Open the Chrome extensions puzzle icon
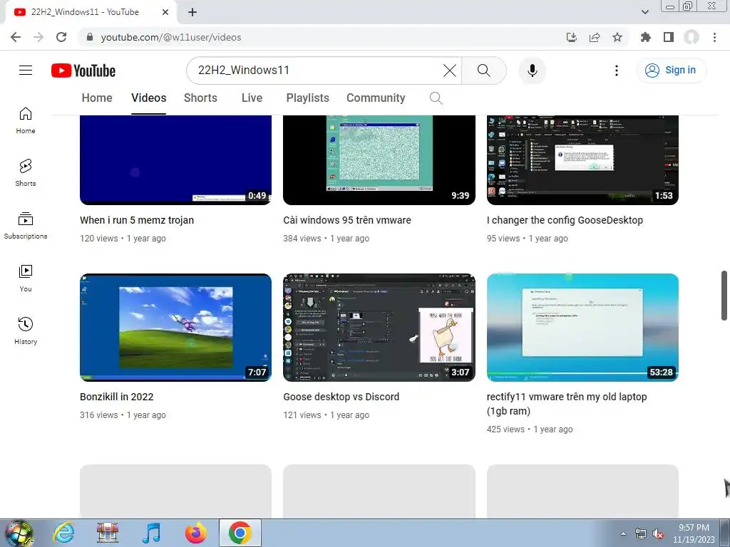 [x=646, y=37]
